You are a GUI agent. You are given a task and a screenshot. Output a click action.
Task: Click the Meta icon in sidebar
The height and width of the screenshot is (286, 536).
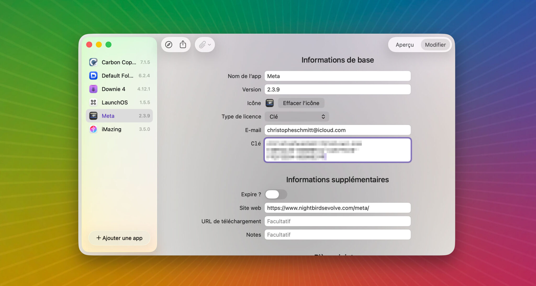(93, 116)
